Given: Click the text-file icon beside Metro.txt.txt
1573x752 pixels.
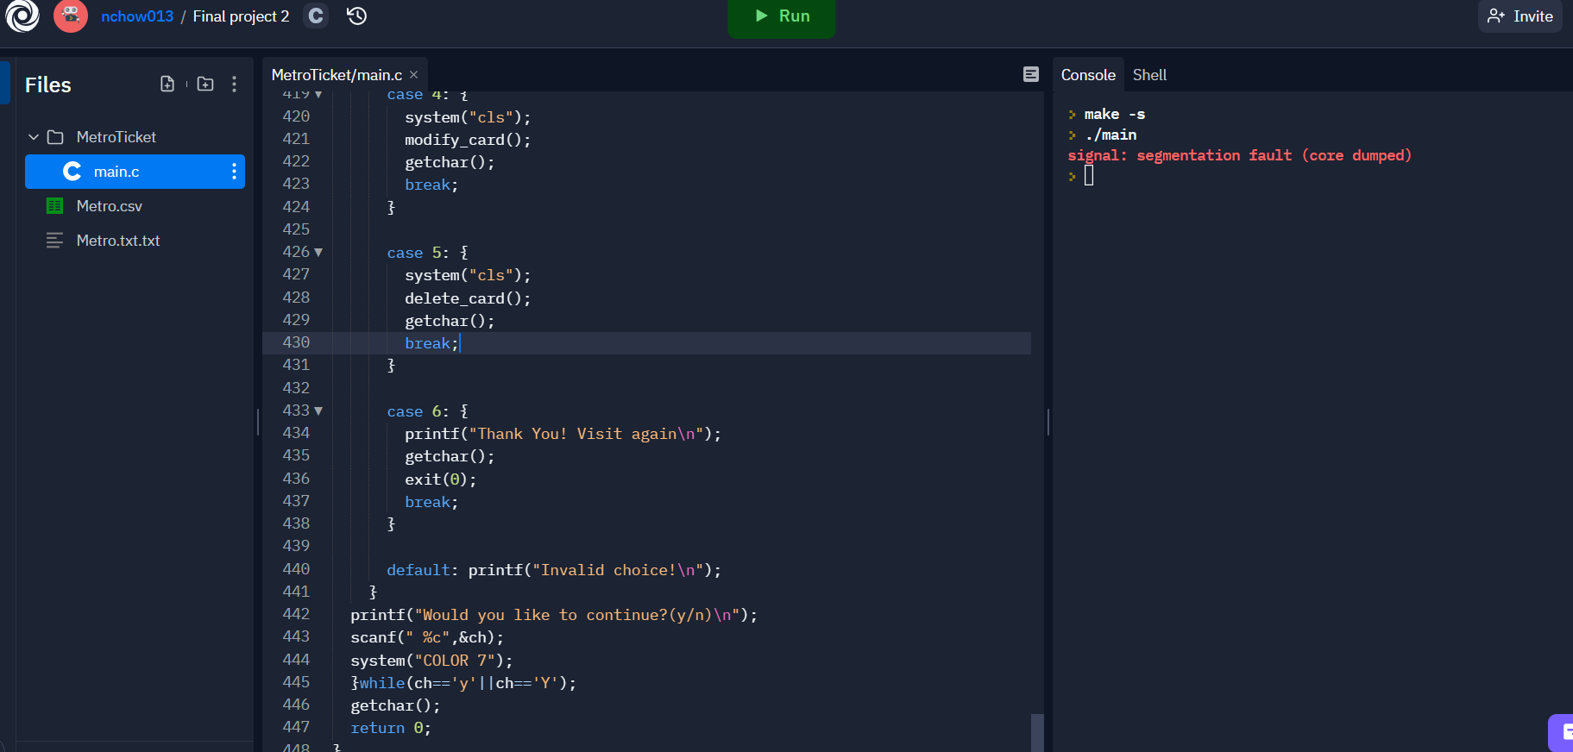Looking at the screenshot, I should click(54, 241).
